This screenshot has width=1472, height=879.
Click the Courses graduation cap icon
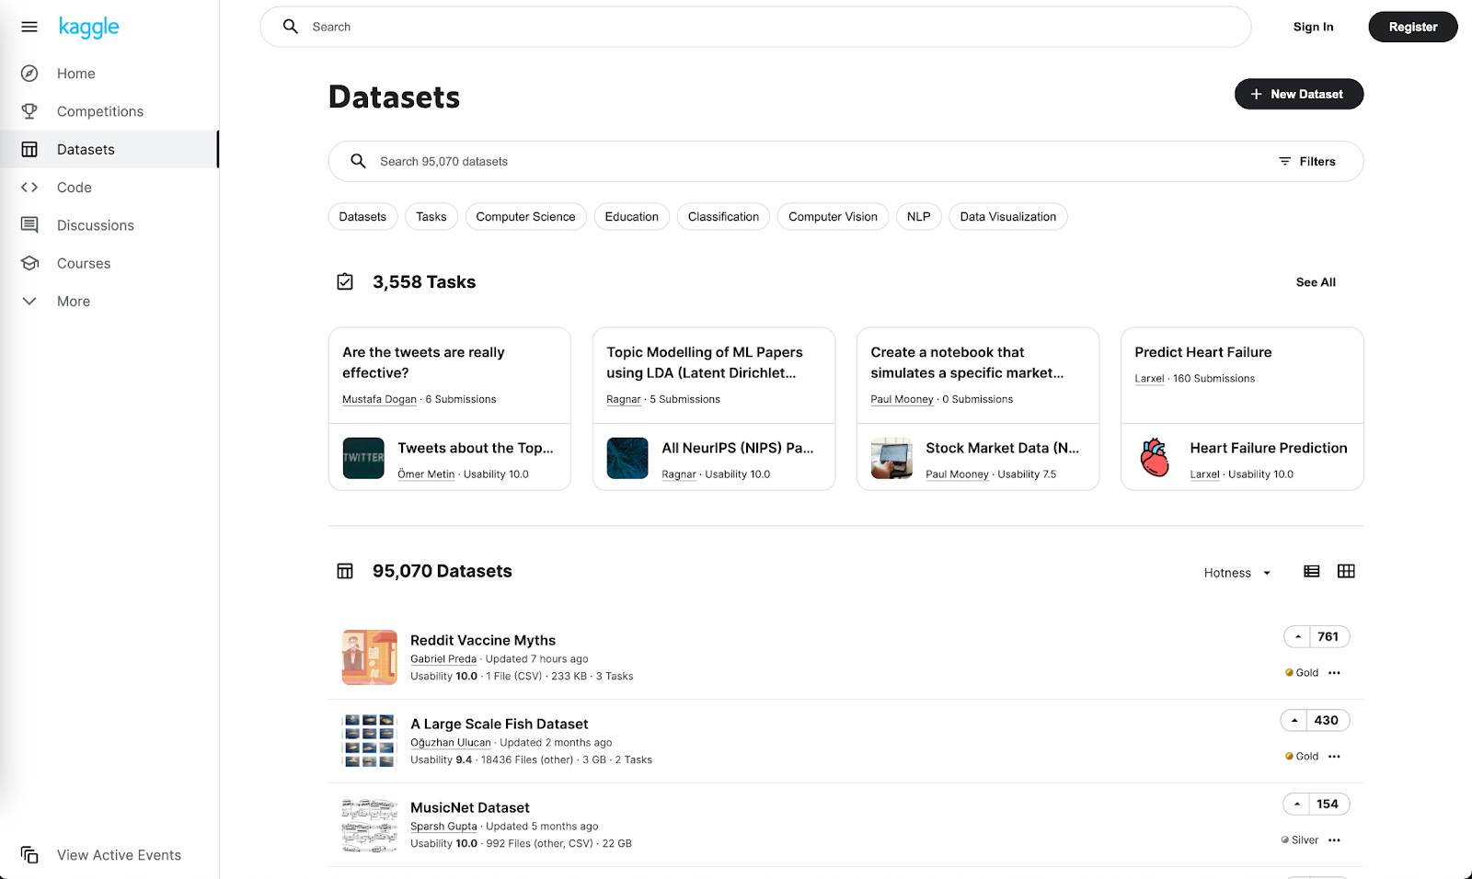pyautogui.click(x=29, y=264)
